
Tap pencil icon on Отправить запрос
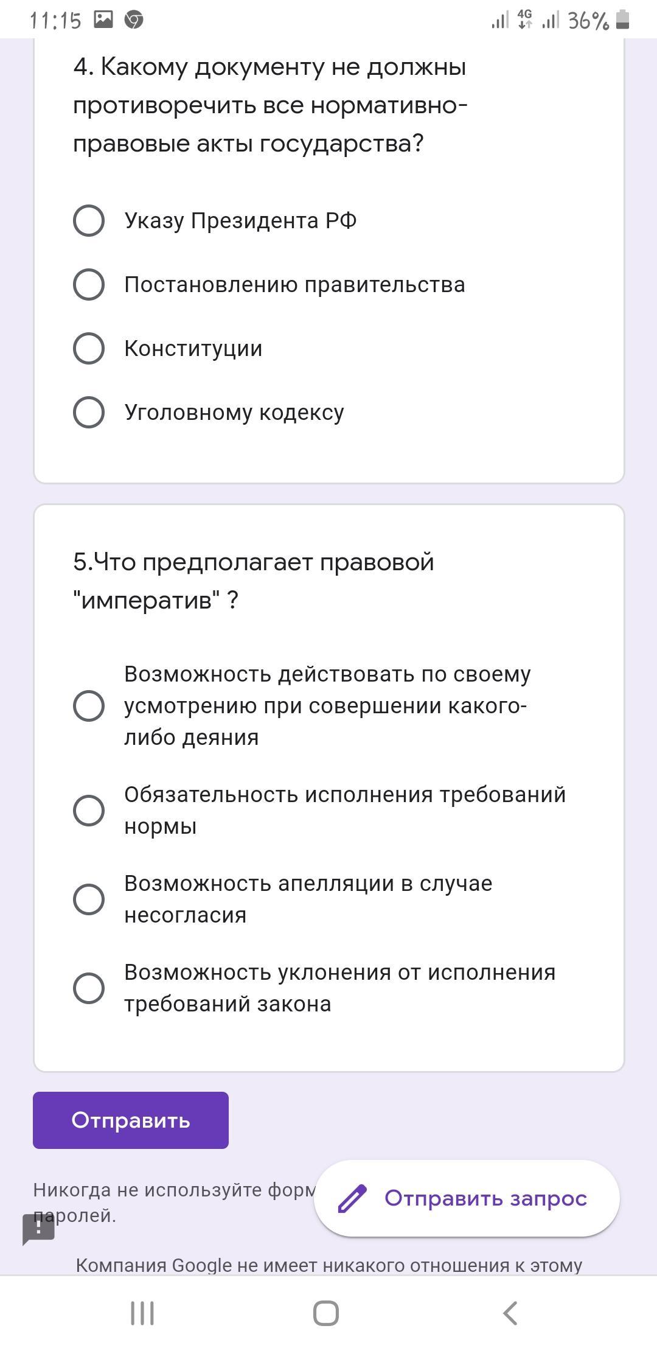click(x=352, y=1198)
